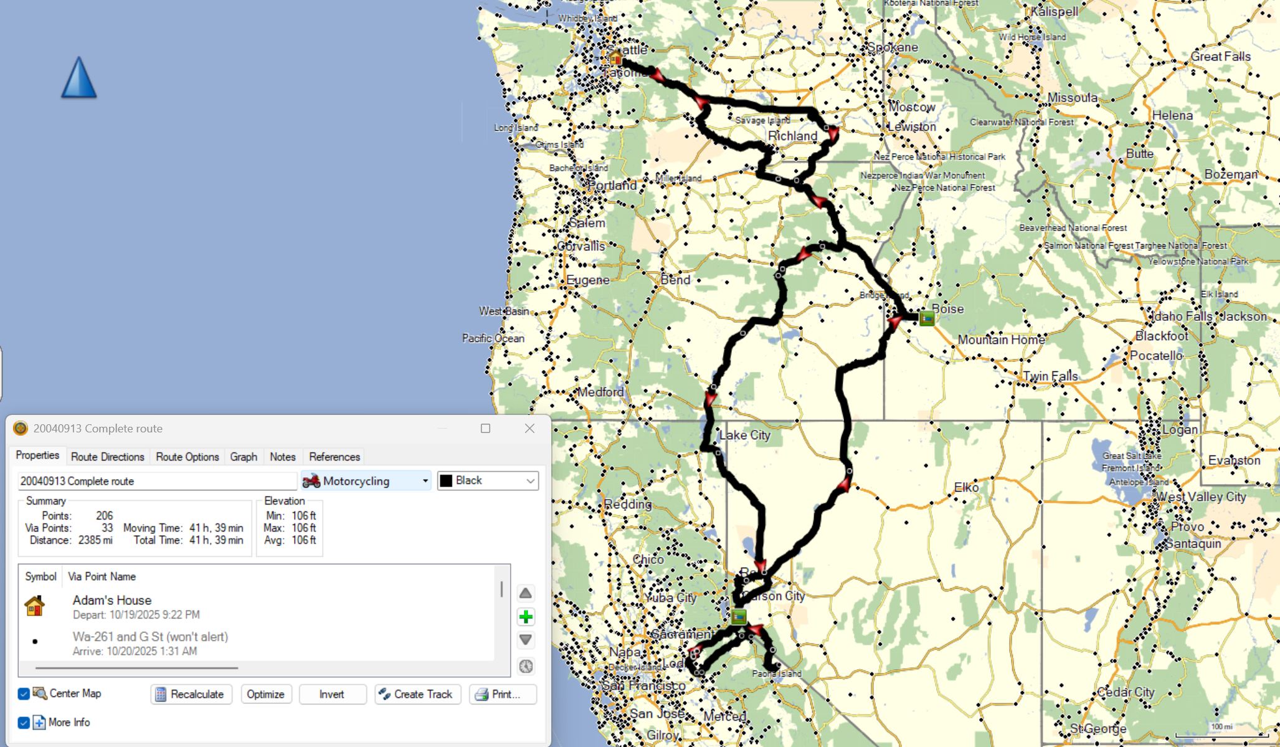Uncheck the More Info checkbox
The width and height of the screenshot is (1280, 747).
point(24,722)
